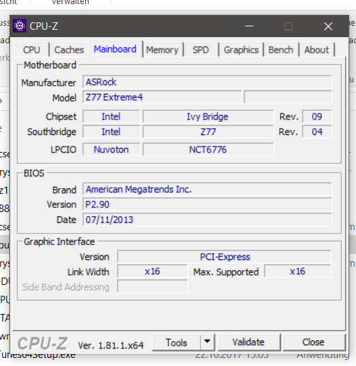Select the Mainboard tab
This screenshot has height=366, width=356.
click(116, 49)
